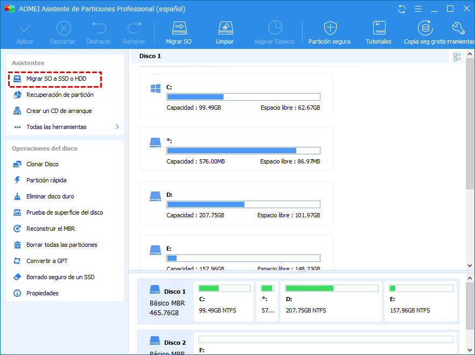Click the trash icon for Borrar particiones
This screenshot has width=475, height=355.
[x=17, y=245]
